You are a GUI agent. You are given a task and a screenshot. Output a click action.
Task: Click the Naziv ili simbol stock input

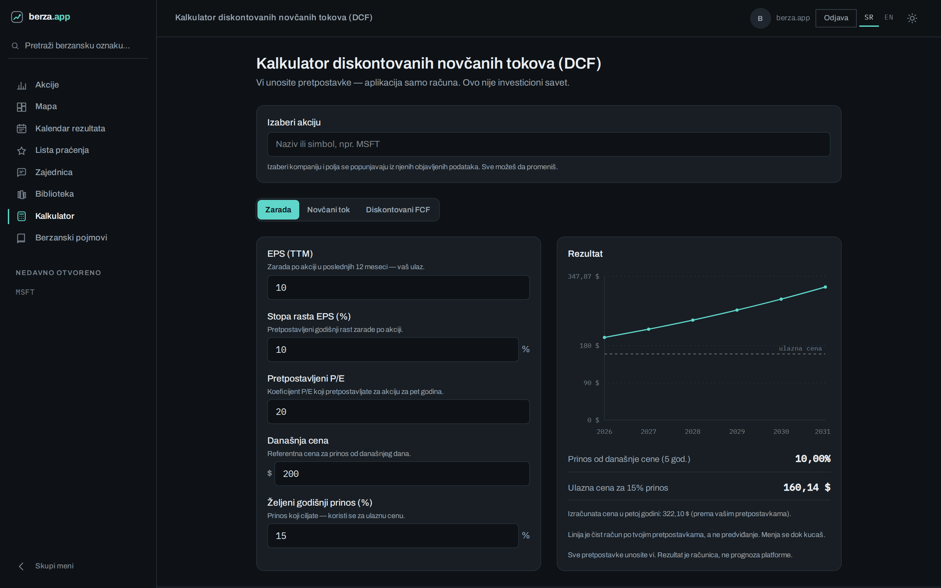[548, 144]
